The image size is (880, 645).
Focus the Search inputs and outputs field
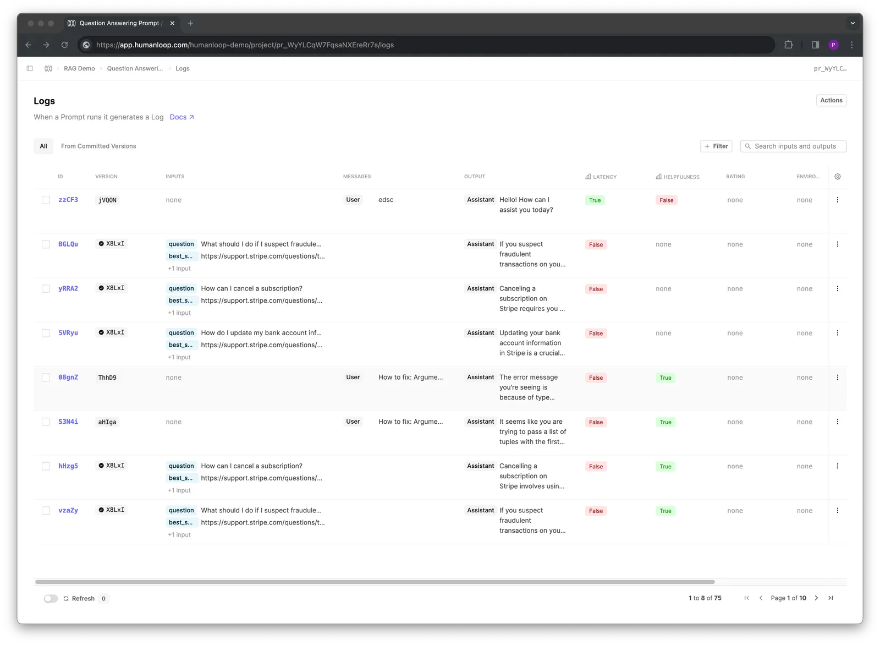[793, 146]
